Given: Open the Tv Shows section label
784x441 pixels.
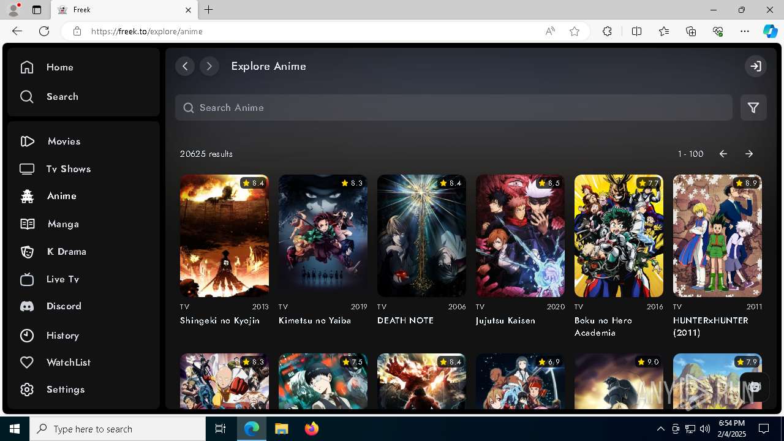Looking at the screenshot, I should [69, 169].
